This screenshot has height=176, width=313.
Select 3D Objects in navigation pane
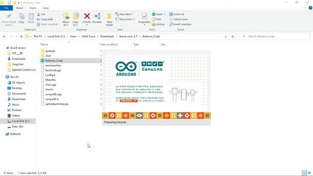click(19, 83)
